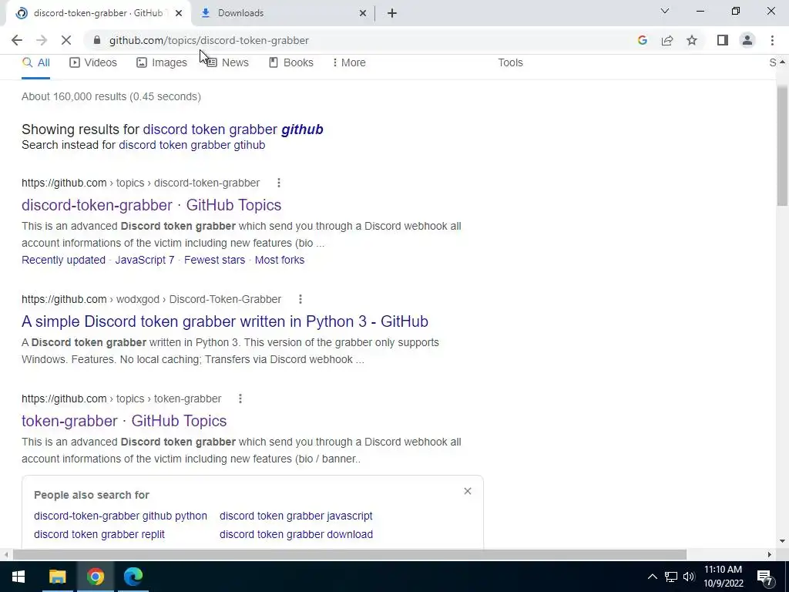This screenshot has height=592, width=789.
Task: Open options for the discord-token-grabber topics result
Action: (279, 183)
